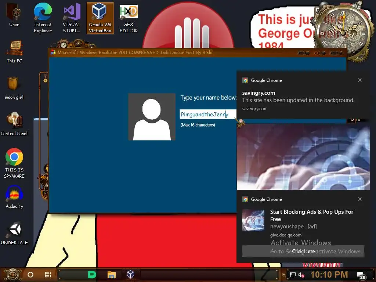Click the give.dealqa.com source text
This screenshot has height=282, width=376.
[x=286, y=235]
